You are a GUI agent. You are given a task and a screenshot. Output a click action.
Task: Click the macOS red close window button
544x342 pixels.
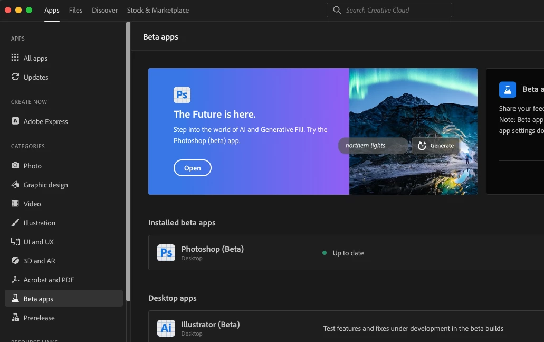coord(8,10)
